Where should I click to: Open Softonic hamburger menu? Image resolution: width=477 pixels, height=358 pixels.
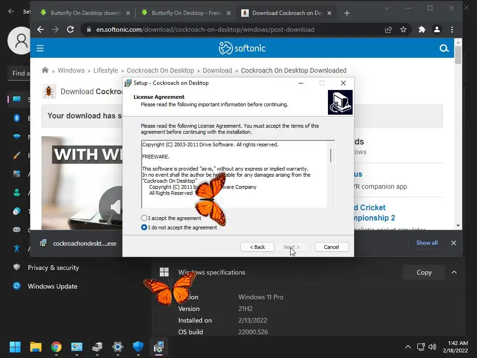coord(40,48)
